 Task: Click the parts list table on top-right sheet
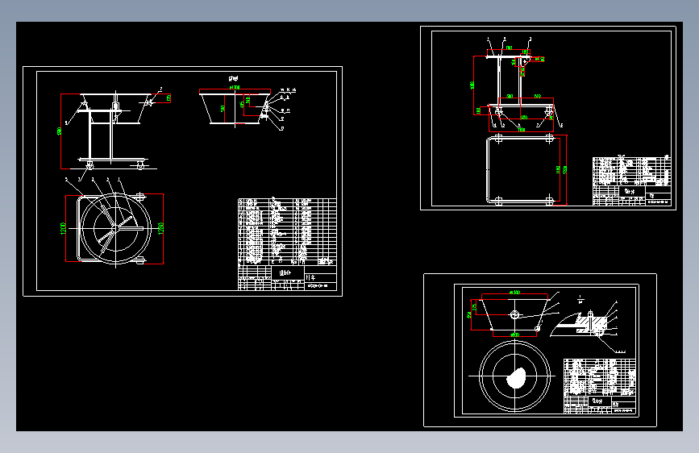631,171
